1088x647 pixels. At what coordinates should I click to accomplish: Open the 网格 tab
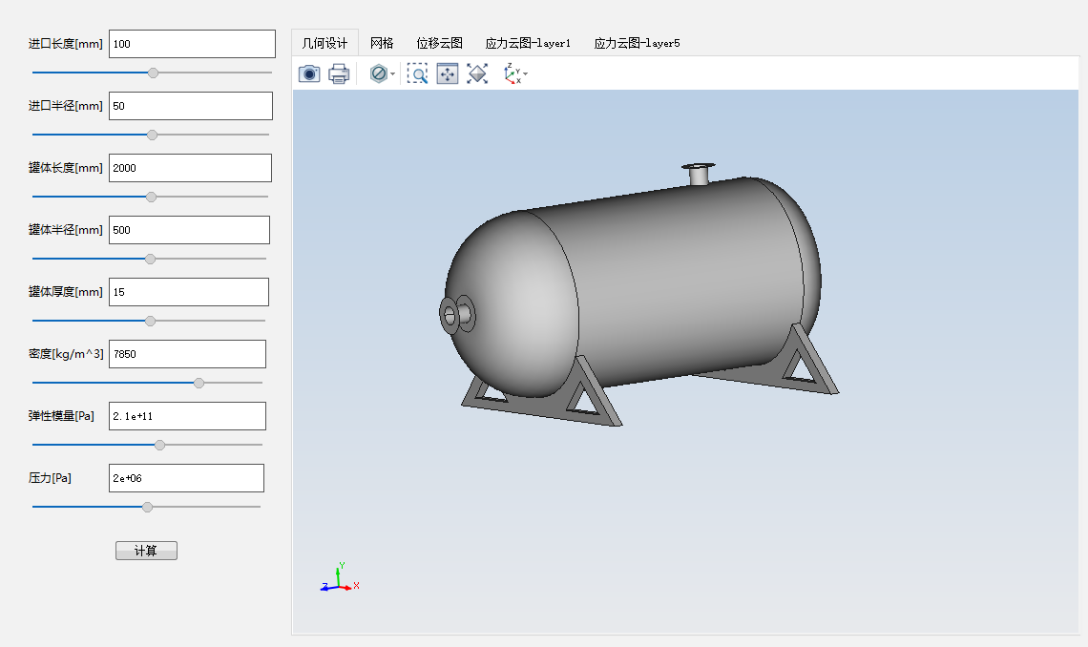[x=382, y=43]
